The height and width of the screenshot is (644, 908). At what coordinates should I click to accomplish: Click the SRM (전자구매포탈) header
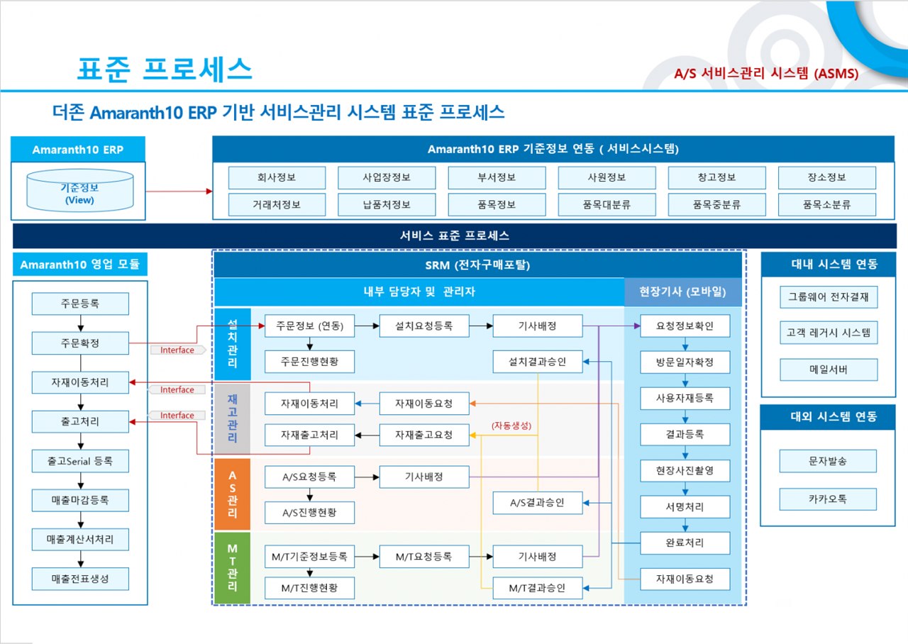(x=477, y=265)
